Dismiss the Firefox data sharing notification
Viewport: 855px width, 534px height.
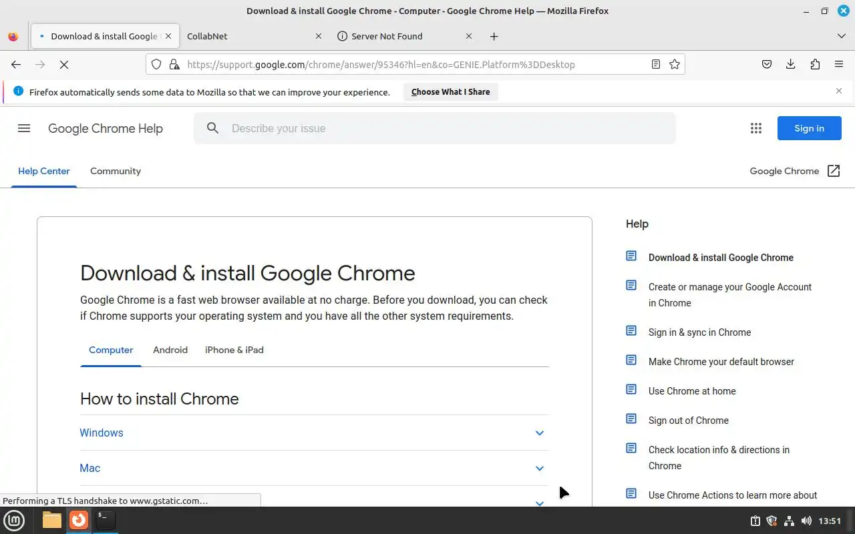coord(839,91)
